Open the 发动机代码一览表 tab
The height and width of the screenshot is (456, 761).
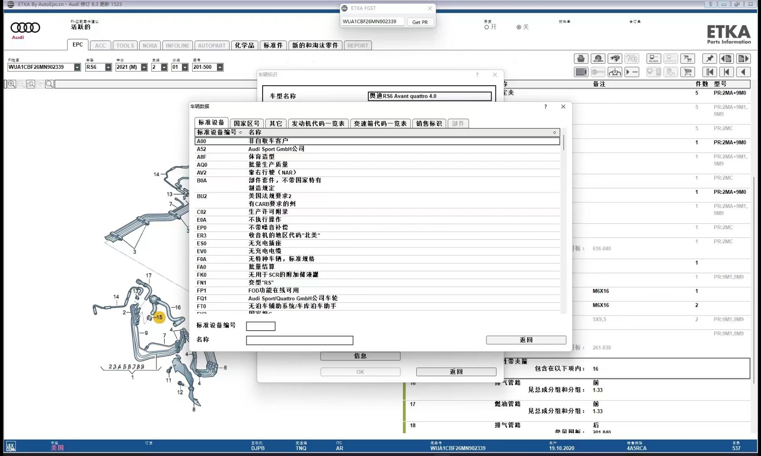pyautogui.click(x=318, y=123)
